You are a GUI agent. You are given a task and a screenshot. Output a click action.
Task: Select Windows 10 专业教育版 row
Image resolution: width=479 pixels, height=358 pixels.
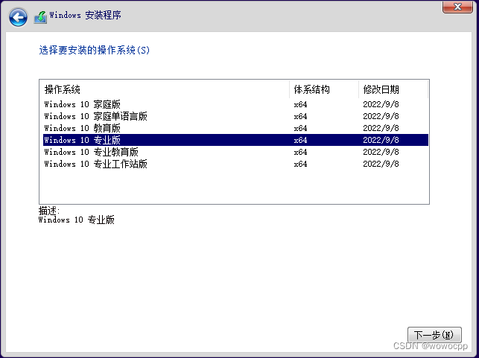click(235, 152)
